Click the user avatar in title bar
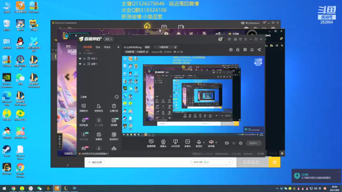This screenshot has height=192, width=342. coord(221,39)
